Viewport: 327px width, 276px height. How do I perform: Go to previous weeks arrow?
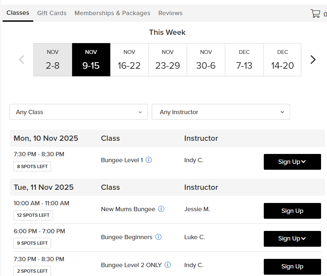pos(22,60)
